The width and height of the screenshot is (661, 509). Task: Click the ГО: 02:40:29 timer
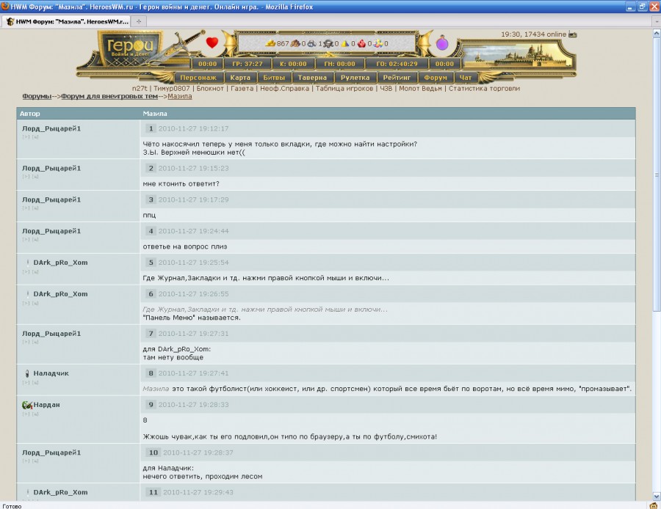(x=397, y=64)
